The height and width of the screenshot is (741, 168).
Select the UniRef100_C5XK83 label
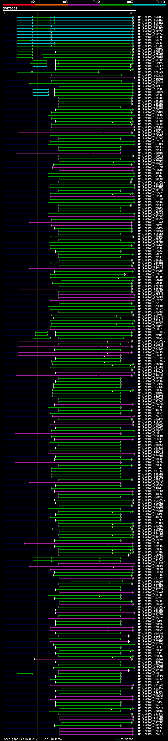[x=151, y=196]
